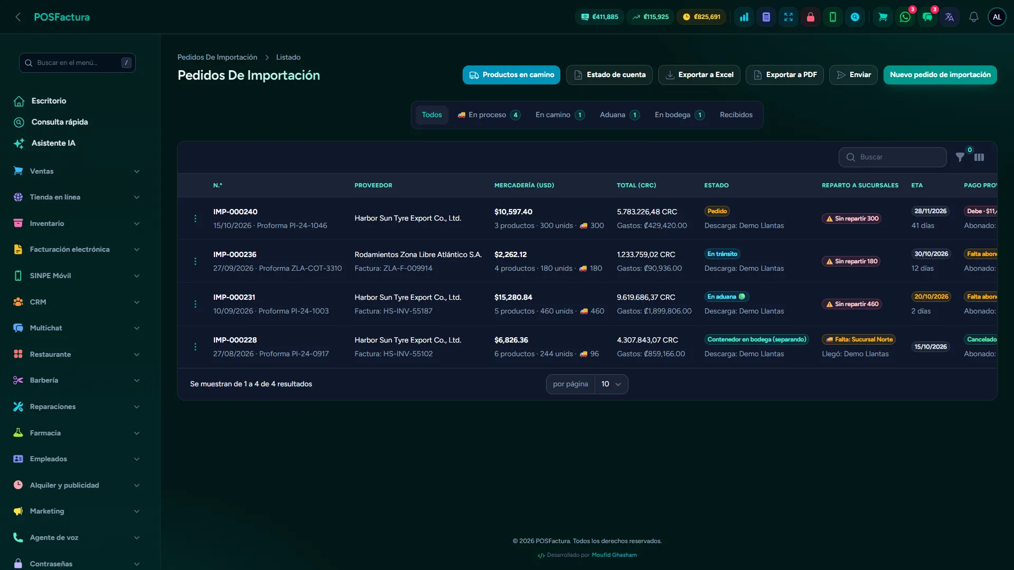Click the Enviar button
Viewport: 1014px width, 570px height.
(853, 75)
